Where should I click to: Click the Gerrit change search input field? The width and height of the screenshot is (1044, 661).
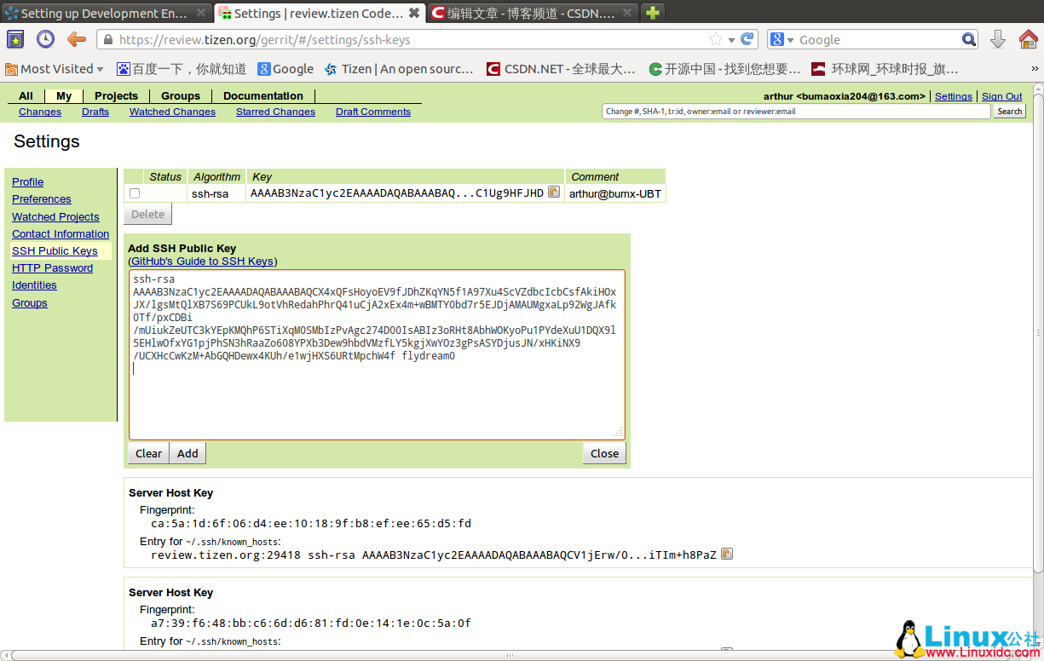pyautogui.click(x=796, y=112)
